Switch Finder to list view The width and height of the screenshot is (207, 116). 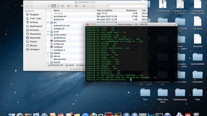pos(54,6)
